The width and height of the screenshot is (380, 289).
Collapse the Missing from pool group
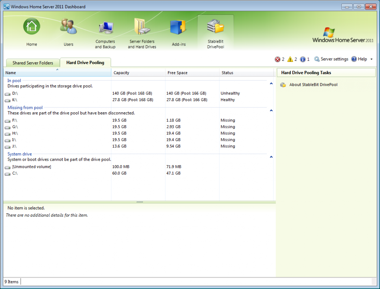click(x=271, y=110)
